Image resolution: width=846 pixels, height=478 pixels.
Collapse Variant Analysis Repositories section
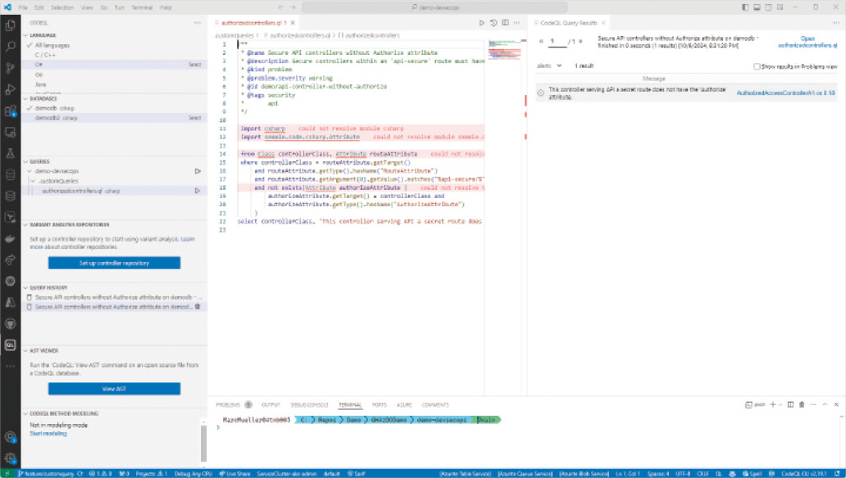point(25,225)
